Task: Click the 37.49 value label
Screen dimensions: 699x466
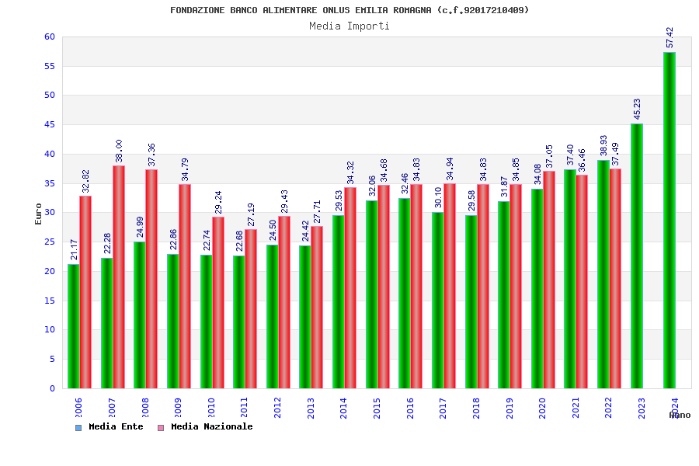Action: click(x=615, y=155)
